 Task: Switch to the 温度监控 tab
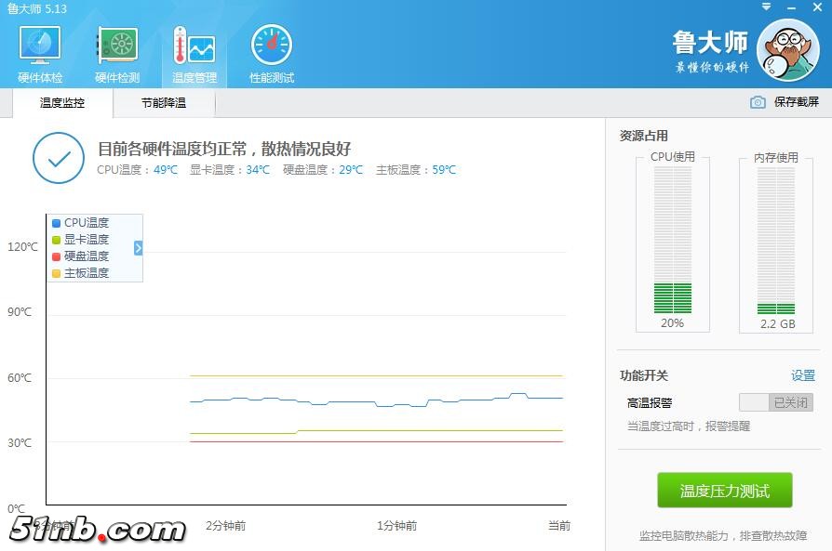62,103
